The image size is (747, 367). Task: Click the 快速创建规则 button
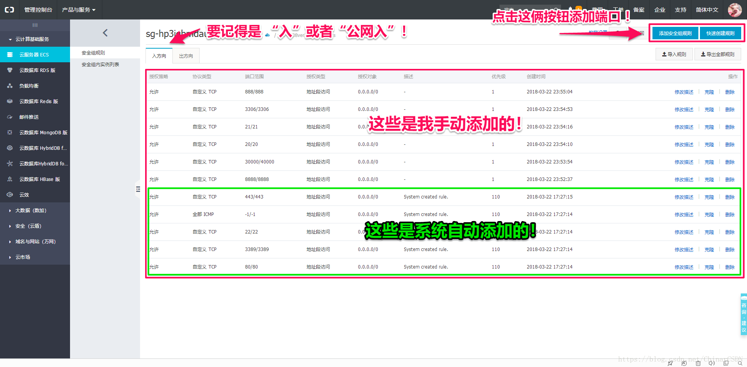[721, 33]
